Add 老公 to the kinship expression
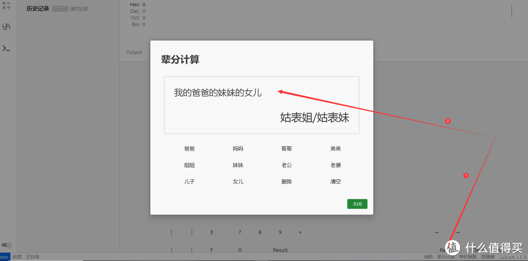528x261 pixels. [286, 165]
